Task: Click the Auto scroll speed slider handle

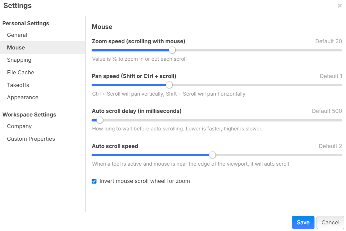Action: (x=212, y=155)
